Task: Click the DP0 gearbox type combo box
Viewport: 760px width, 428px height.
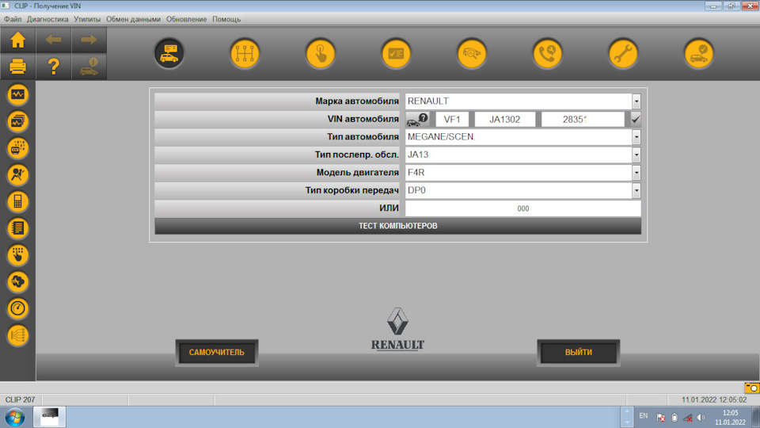Action: pos(523,190)
